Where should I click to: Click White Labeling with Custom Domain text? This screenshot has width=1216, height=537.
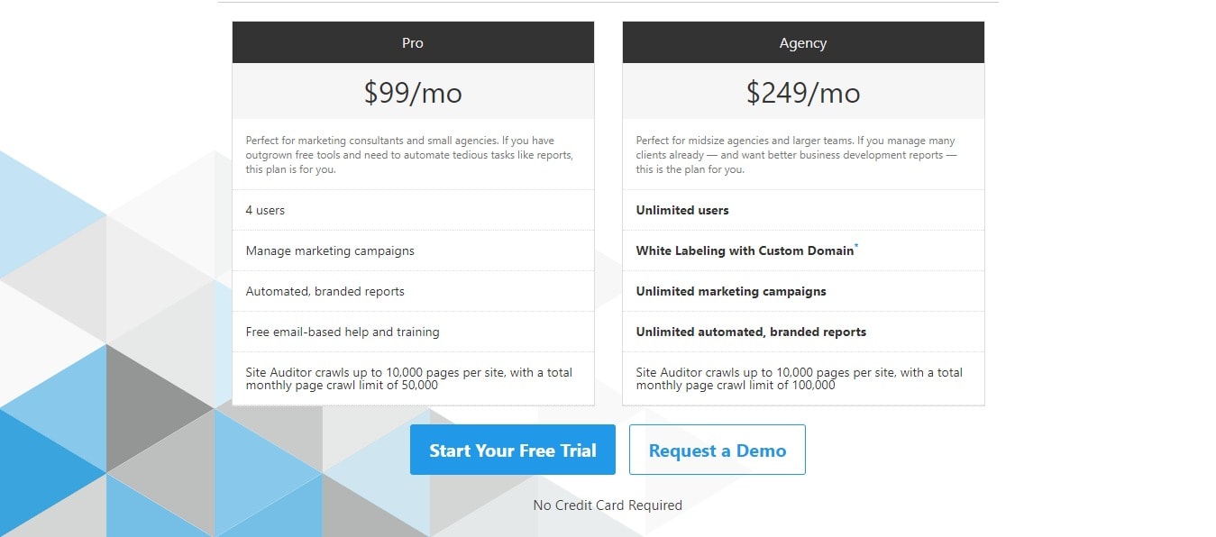click(745, 250)
